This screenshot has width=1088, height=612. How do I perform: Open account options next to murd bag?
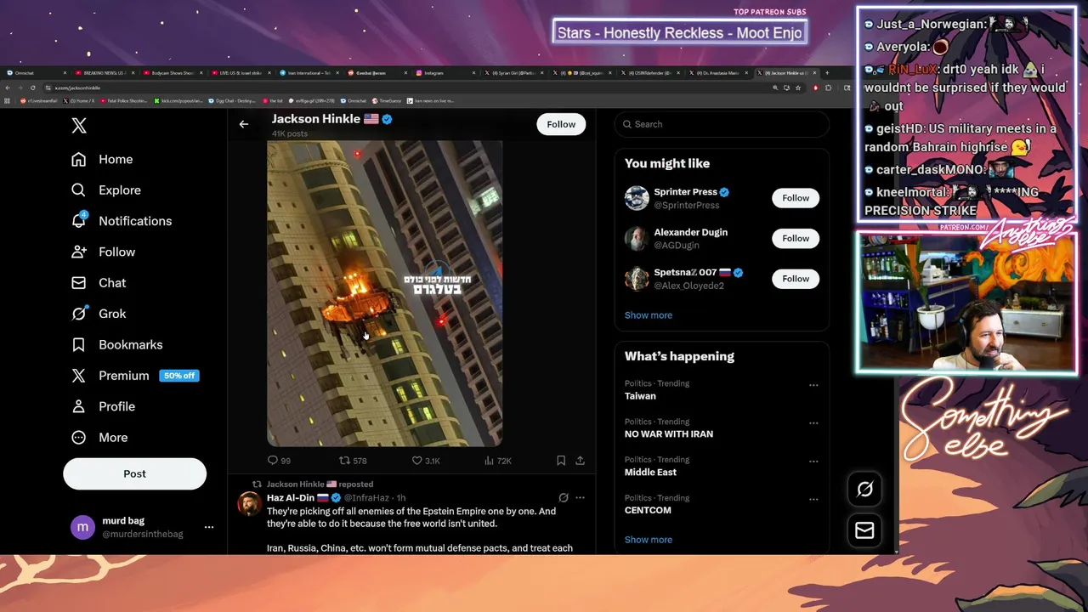(x=209, y=528)
